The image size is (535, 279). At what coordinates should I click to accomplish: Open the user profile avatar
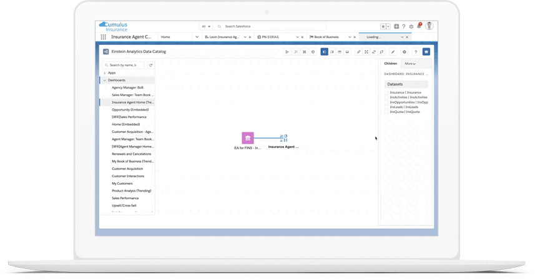tap(429, 26)
